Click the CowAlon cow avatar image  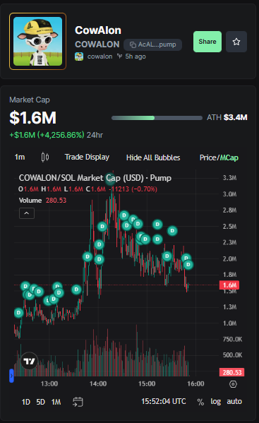37,41
